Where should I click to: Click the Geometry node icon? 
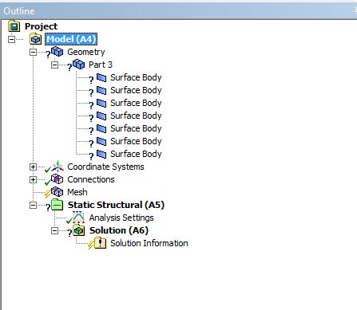click(x=57, y=52)
